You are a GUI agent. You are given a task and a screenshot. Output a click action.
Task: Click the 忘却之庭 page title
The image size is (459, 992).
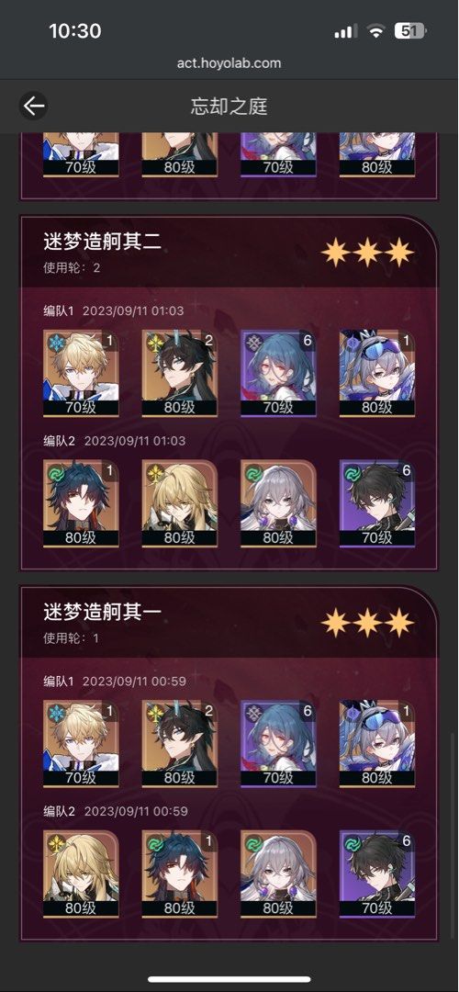point(229,106)
